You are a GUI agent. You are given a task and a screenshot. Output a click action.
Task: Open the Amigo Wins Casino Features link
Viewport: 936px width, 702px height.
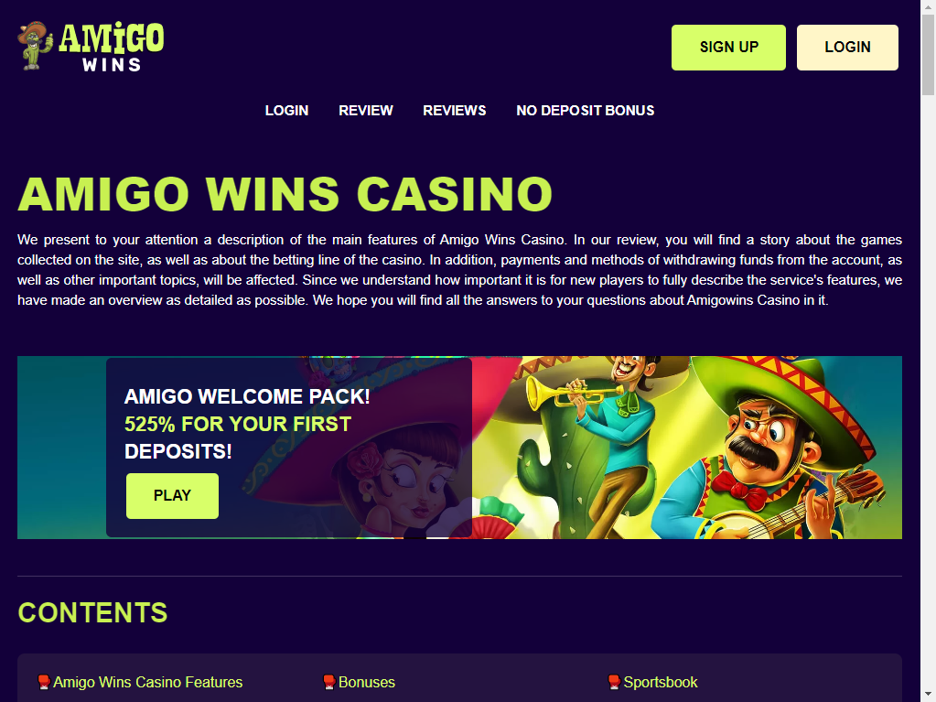click(147, 682)
